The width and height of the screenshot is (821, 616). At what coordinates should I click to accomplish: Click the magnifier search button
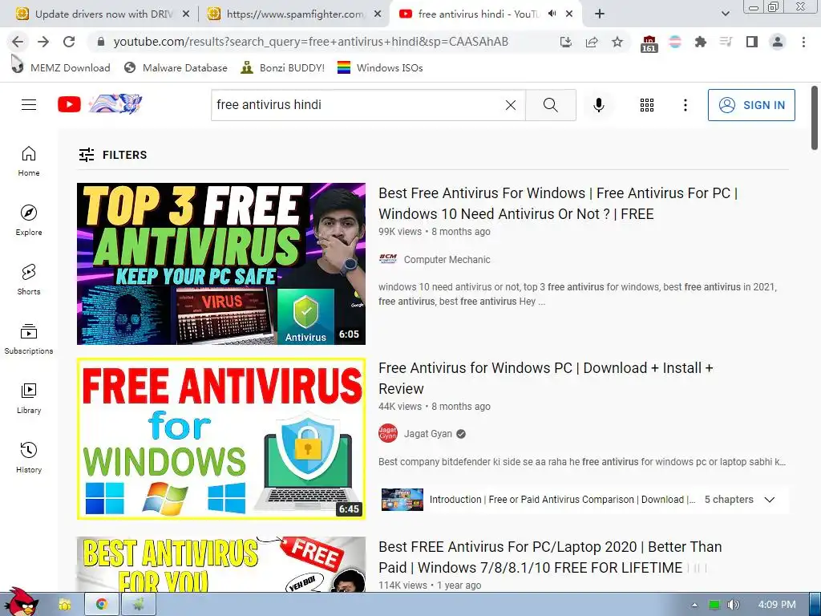[x=550, y=105]
